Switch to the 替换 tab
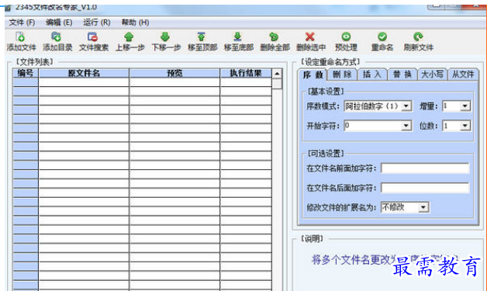Screen dimensions: 487x291 tap(402, 74)
